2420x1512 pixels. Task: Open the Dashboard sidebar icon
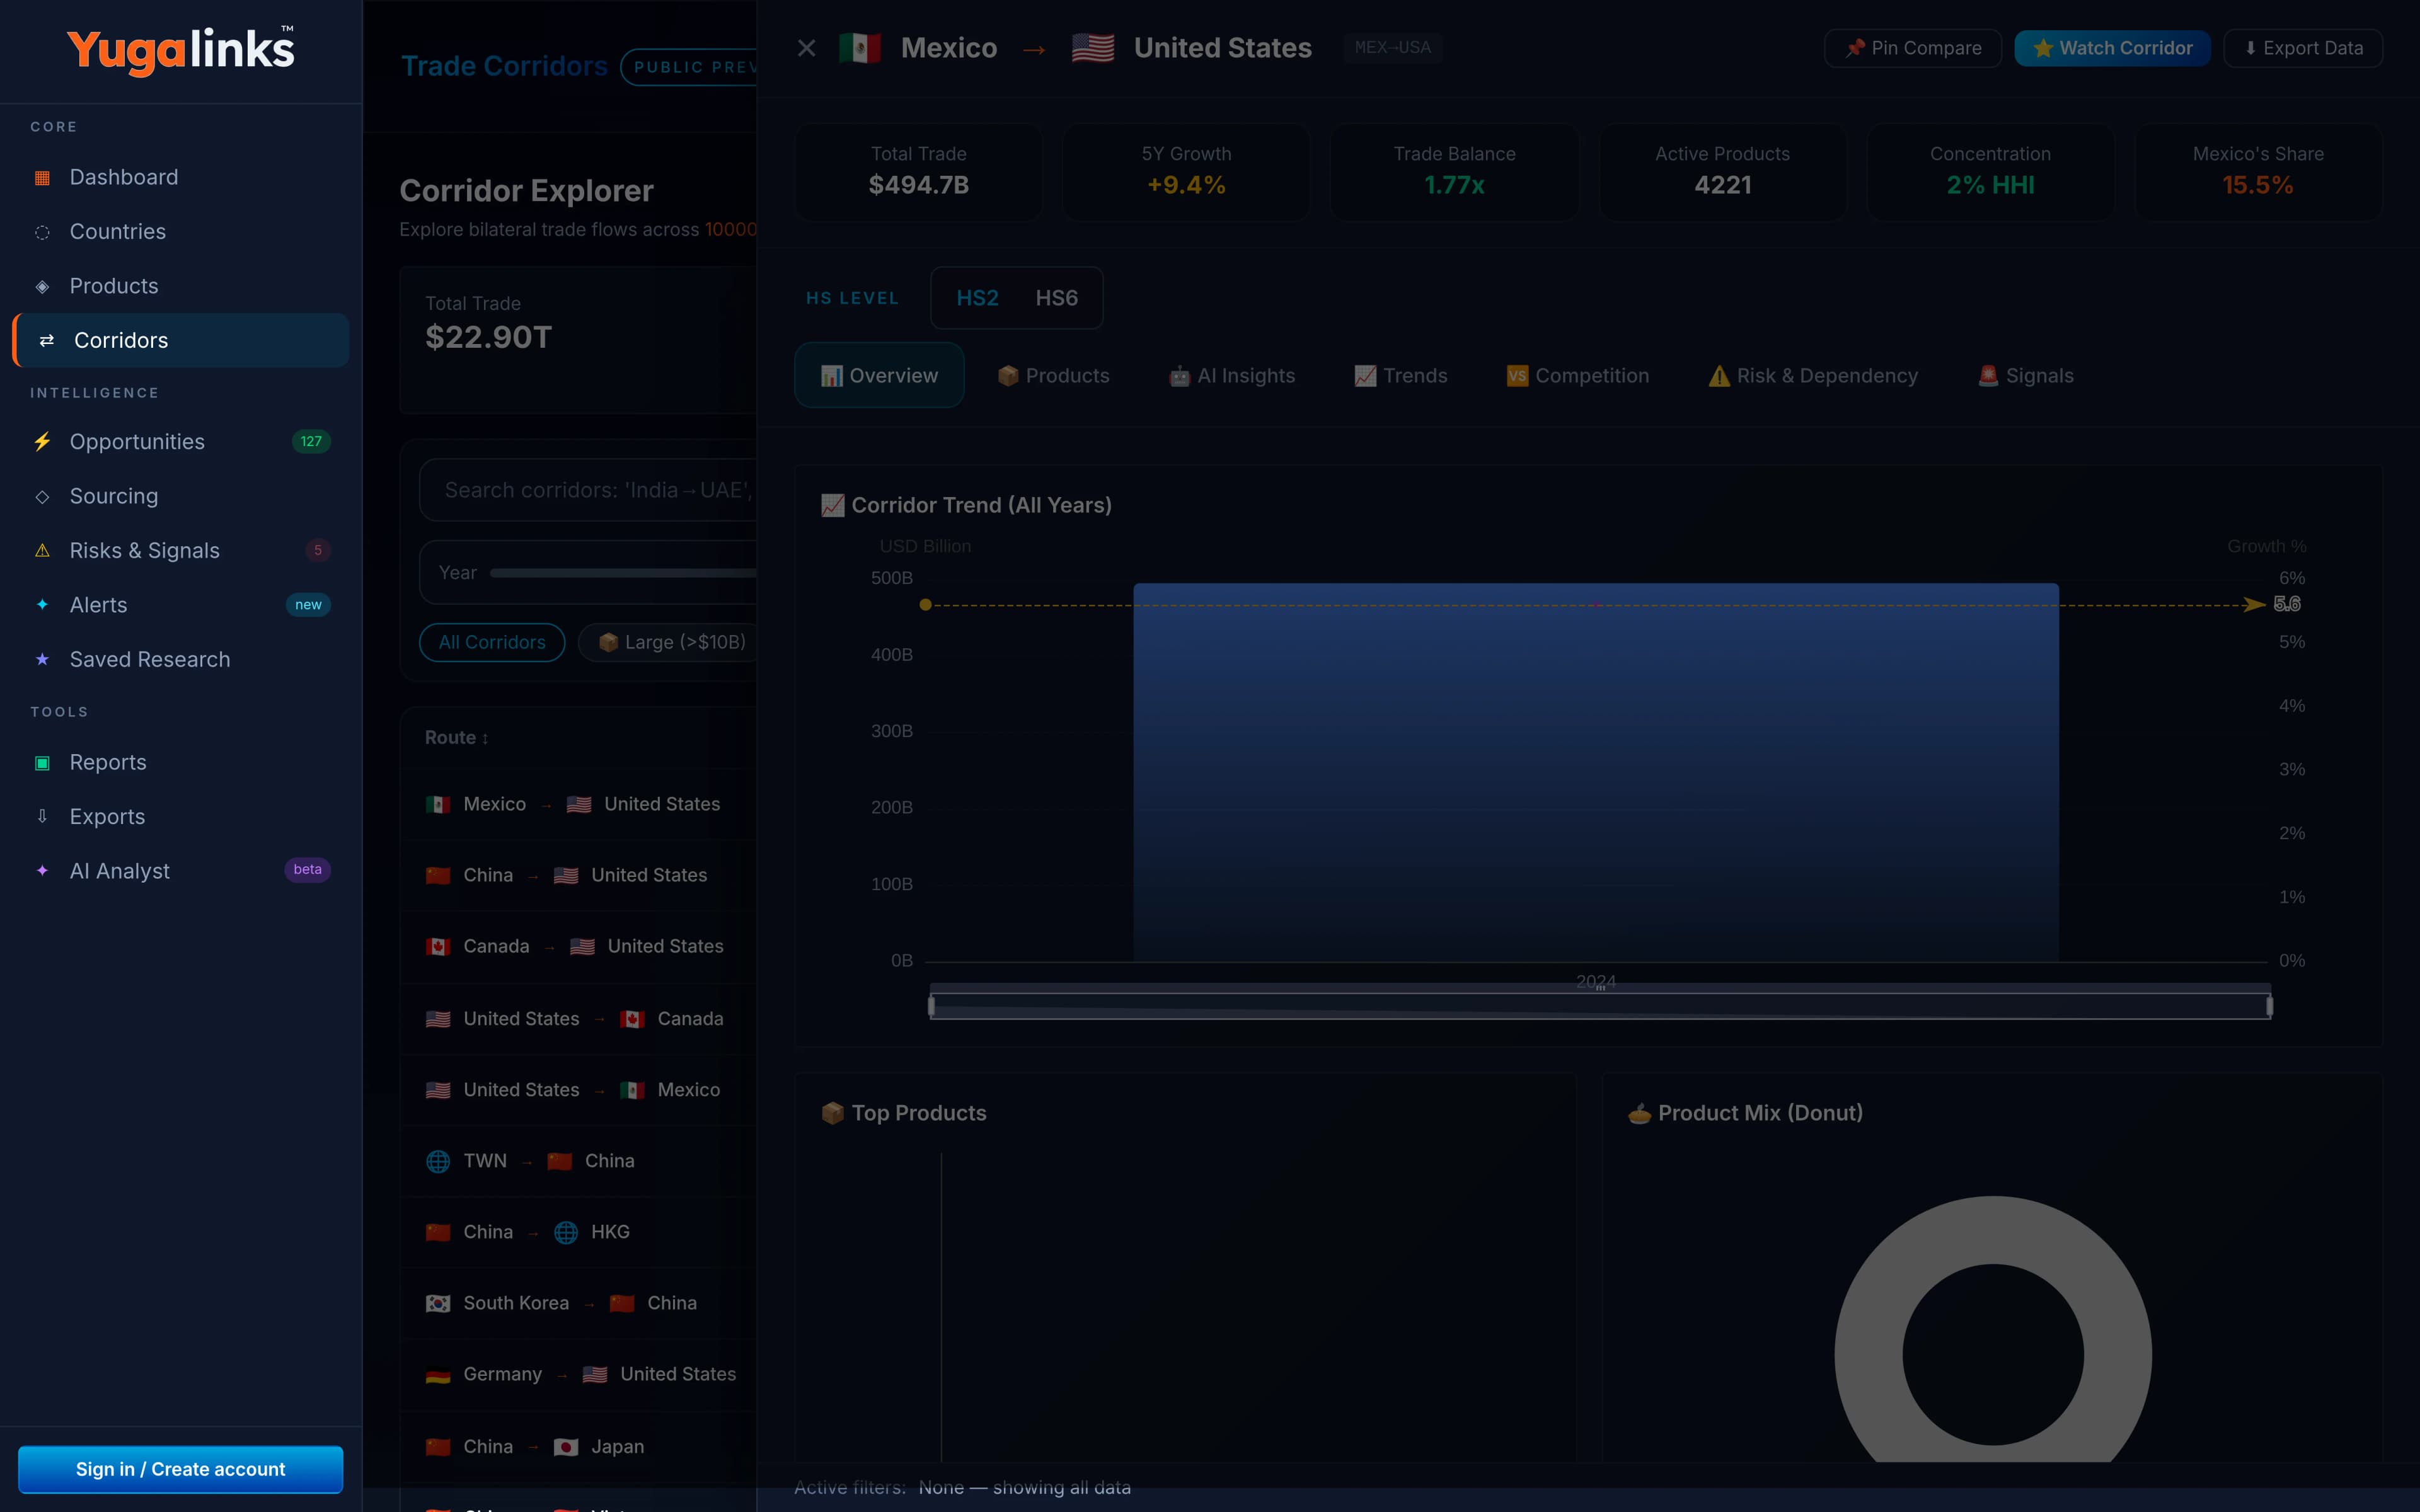coord(42,178)
